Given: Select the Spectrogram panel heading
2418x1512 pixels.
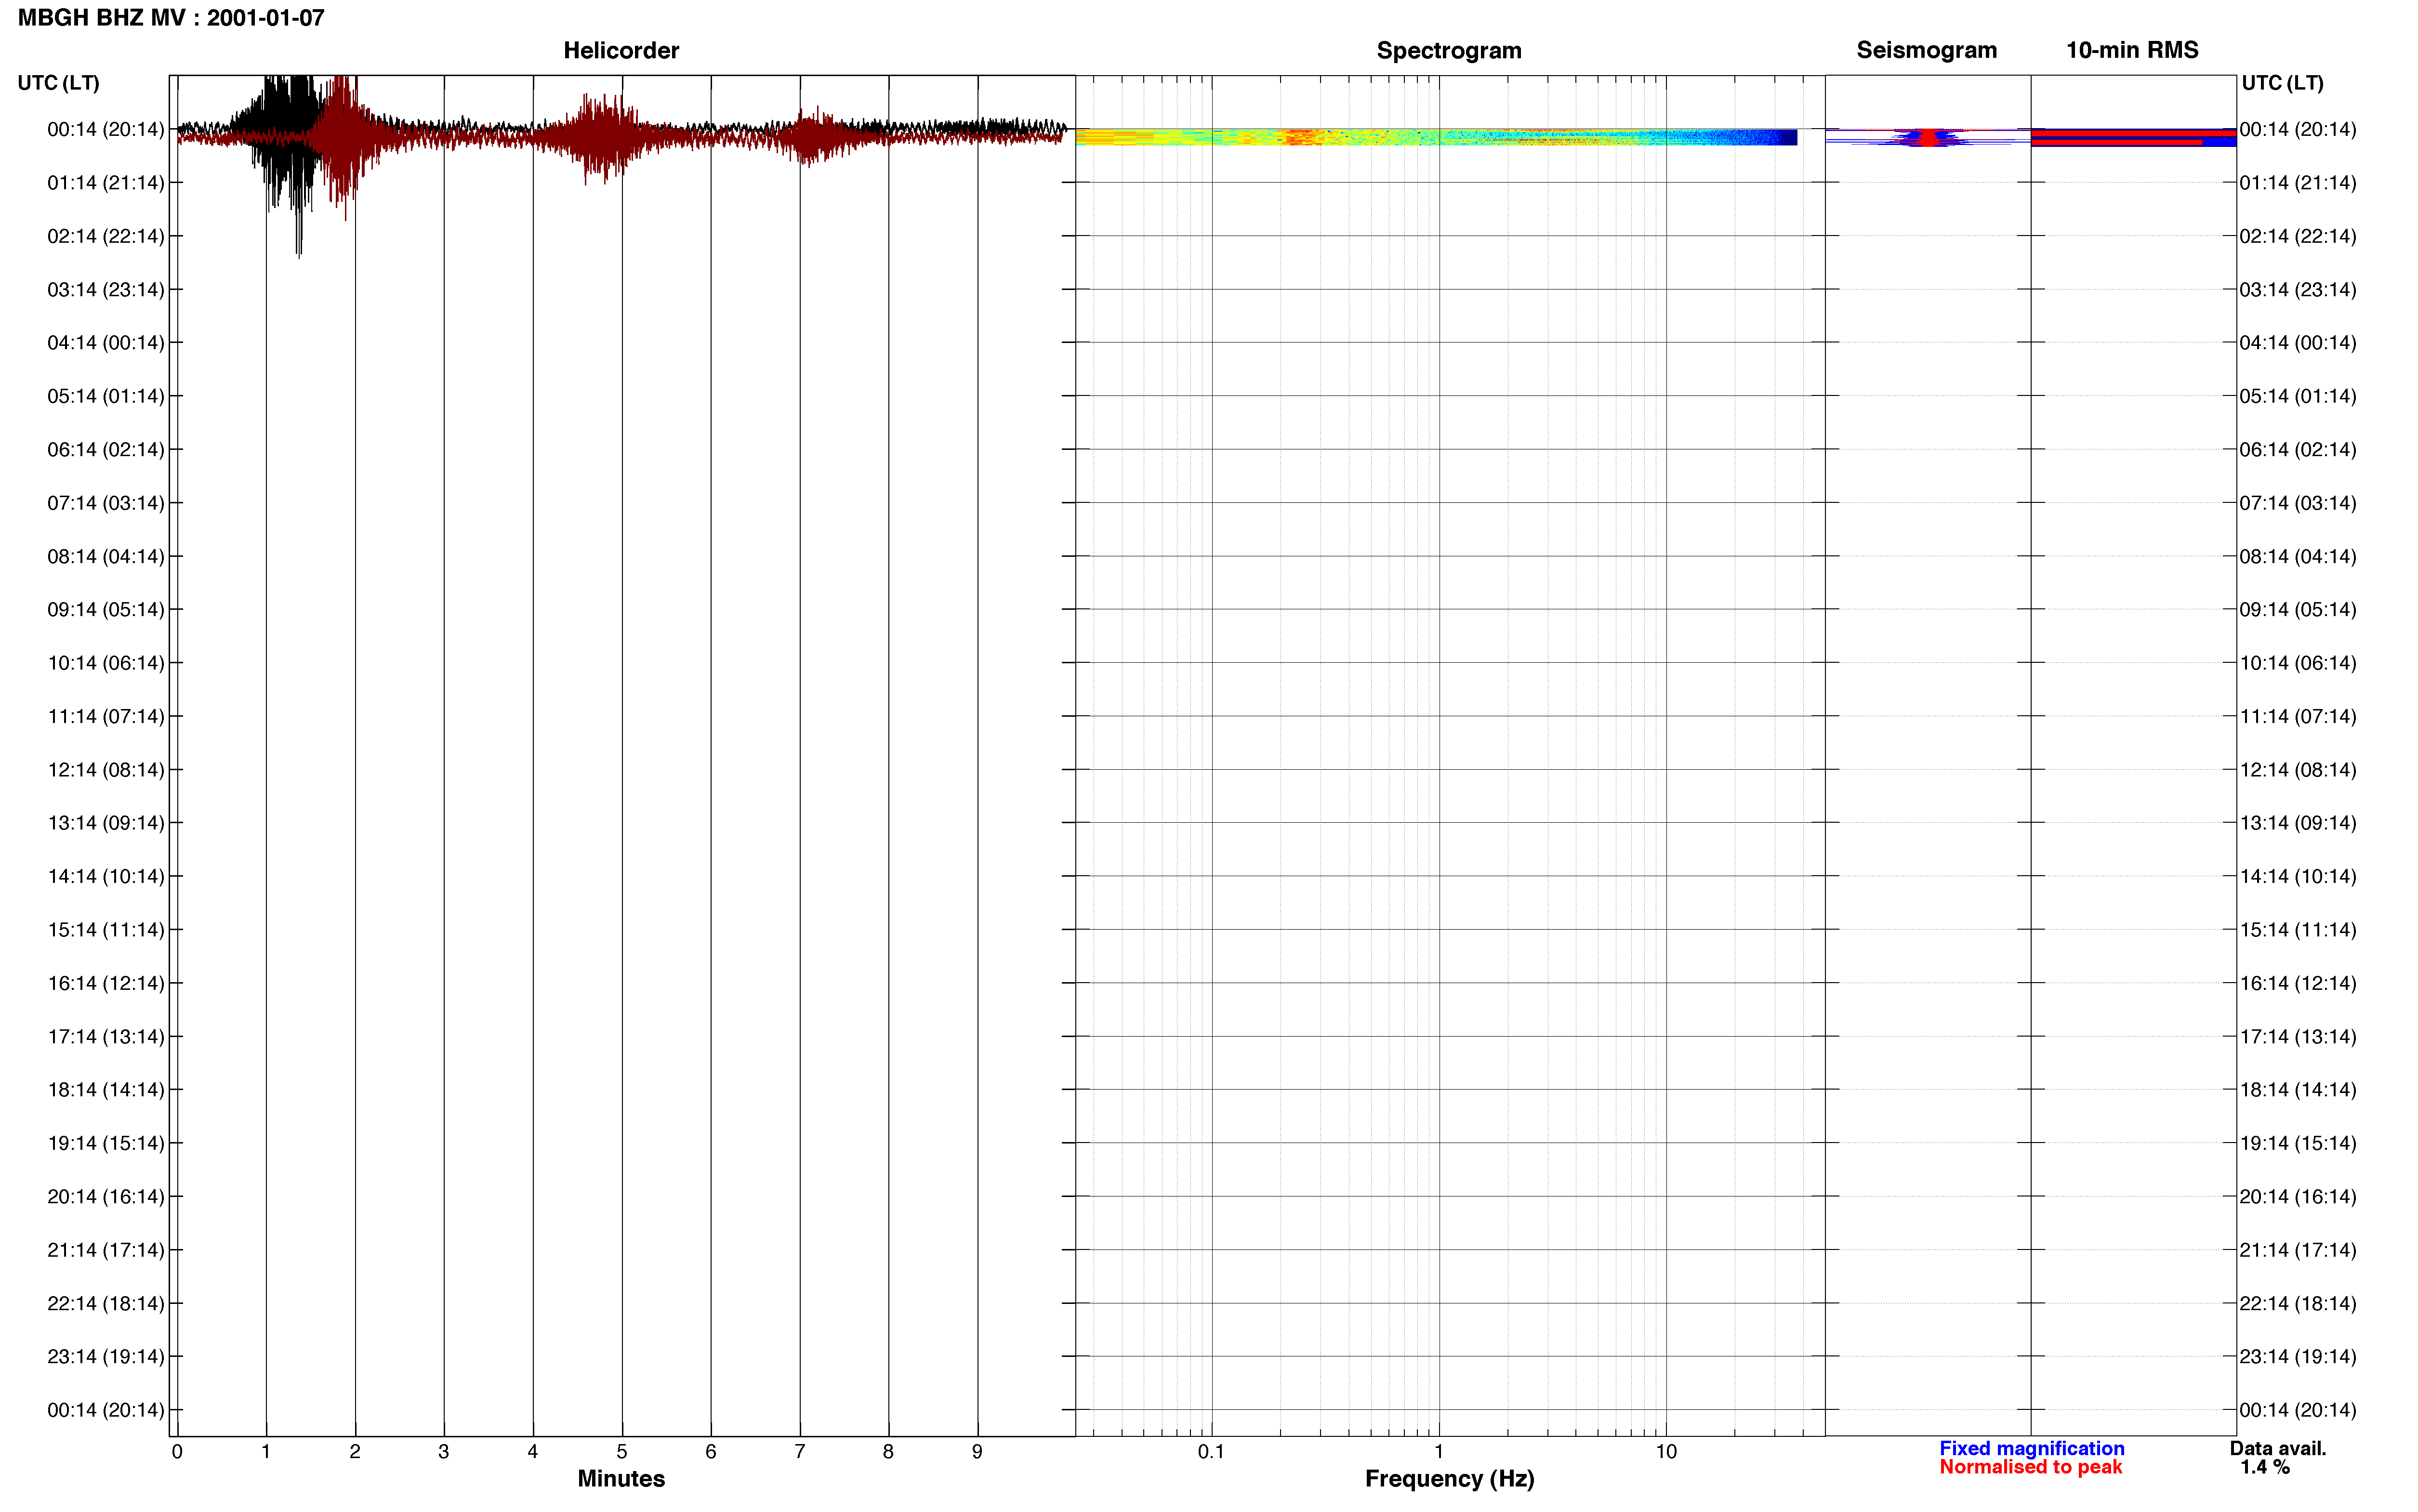Looking at the screenshot, I should click(x=1449, y=50).
